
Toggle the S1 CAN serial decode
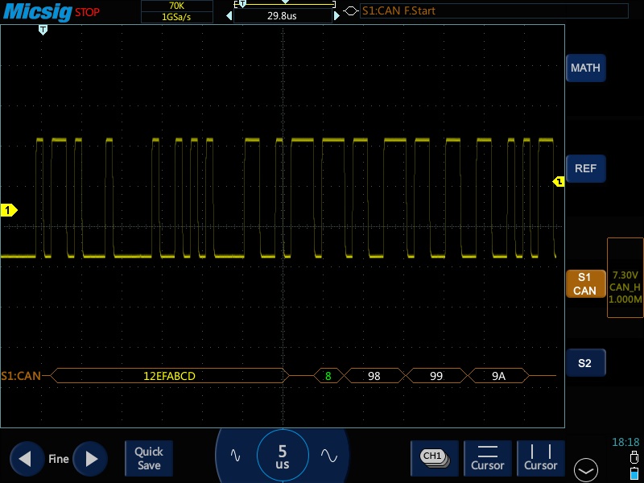point(584,283)
